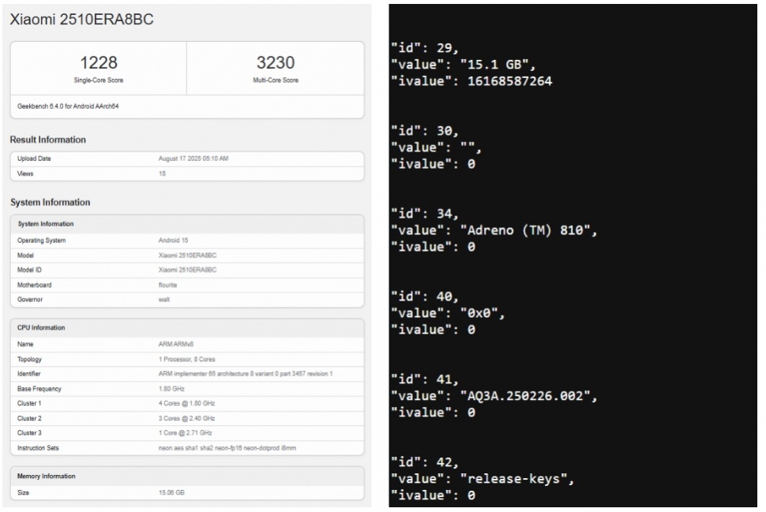This screenshot has width=766, height=512.
Task: Click the Result Information heading
Action: 48,140
